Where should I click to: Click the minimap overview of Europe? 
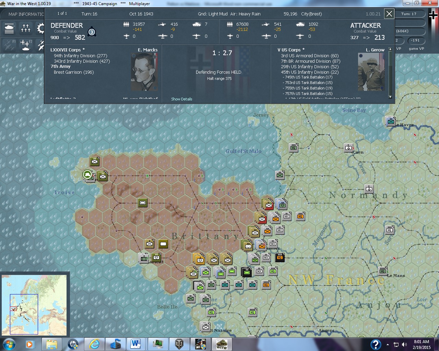point(34,305)
